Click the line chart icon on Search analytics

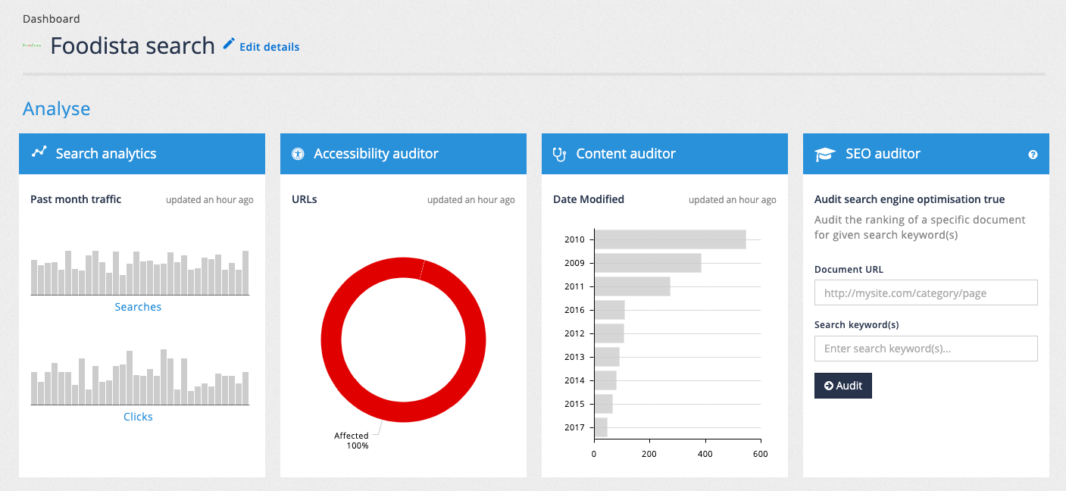pos(37,153)
